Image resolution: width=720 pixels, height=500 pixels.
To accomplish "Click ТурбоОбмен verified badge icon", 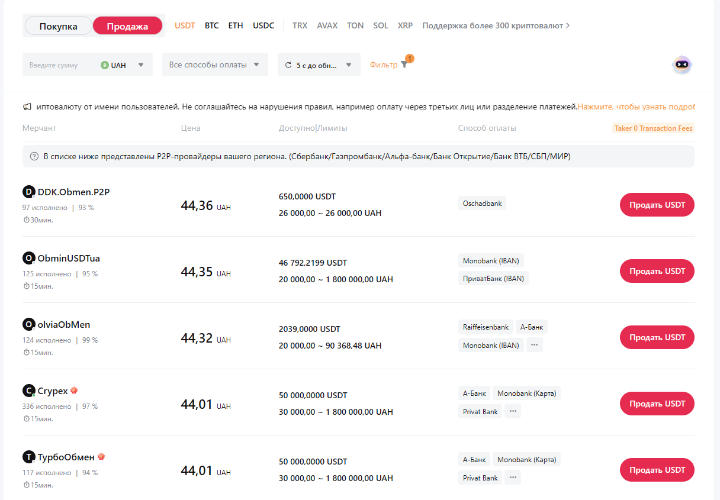I will coord(101,457).
